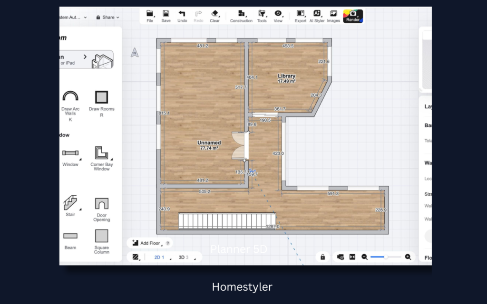Screen dimensions: 487x304
Task: Open the Tools menu
Action: (x=262, y=15)
